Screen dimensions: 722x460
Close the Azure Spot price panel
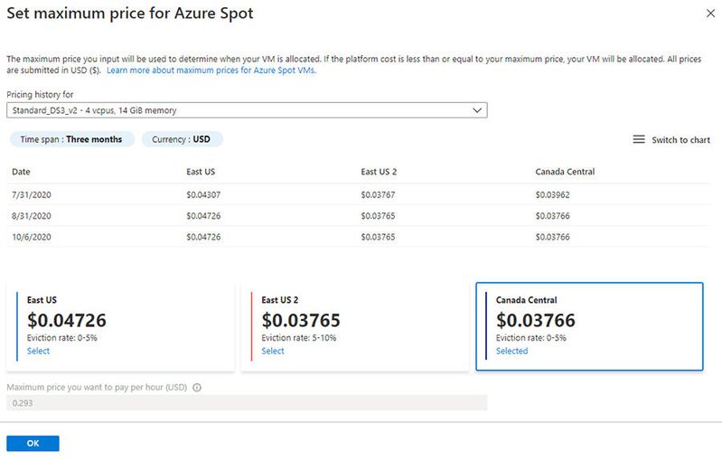click(x=710, y=14)
